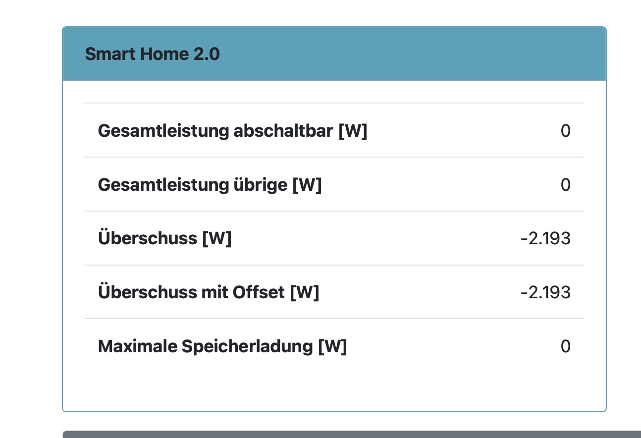Select the Gesamtleistung übrige label
Image resolution: width=641 pixels, height=438 pixels.
pyautogui.click(x=210, y=185)
